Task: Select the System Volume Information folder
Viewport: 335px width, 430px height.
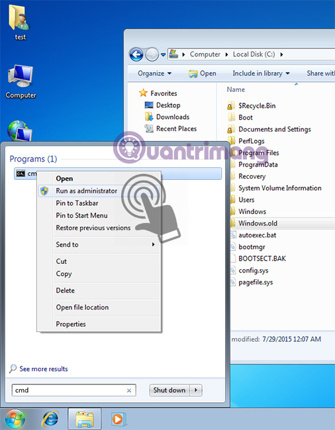Action: click(x=274, y=188)
